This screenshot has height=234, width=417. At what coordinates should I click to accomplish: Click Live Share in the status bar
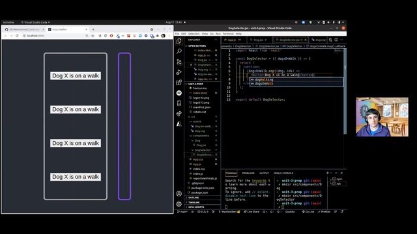[x=252, y=212]
